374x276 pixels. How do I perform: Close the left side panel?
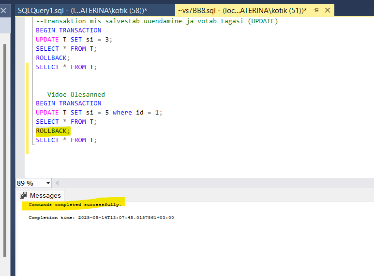pyautogui.click(x=3, y=11)
